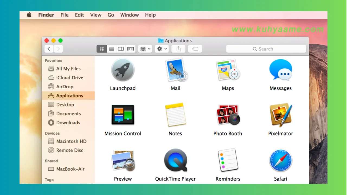
Task: Switch to list view
Action: coord(111,49)
